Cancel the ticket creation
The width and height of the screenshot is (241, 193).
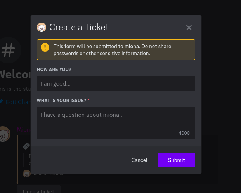point(139,160)
